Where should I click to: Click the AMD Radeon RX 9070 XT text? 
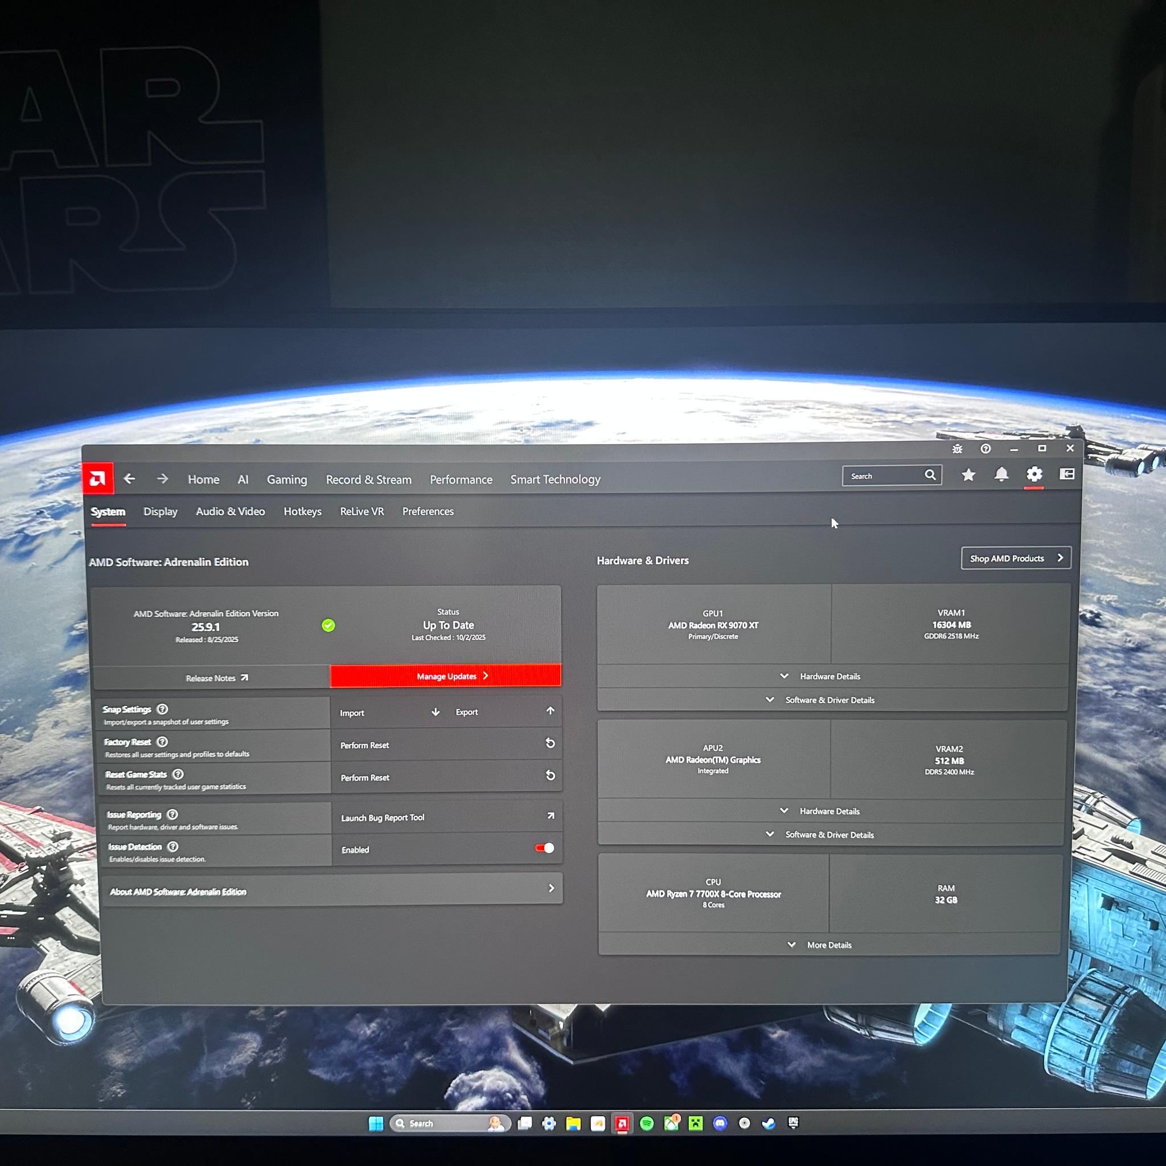(713, 625)
